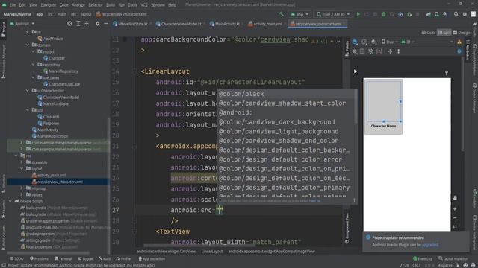This screenshot has height=268, width=478.
Task: Open the Device Manager phone icon
Action: 437,14
